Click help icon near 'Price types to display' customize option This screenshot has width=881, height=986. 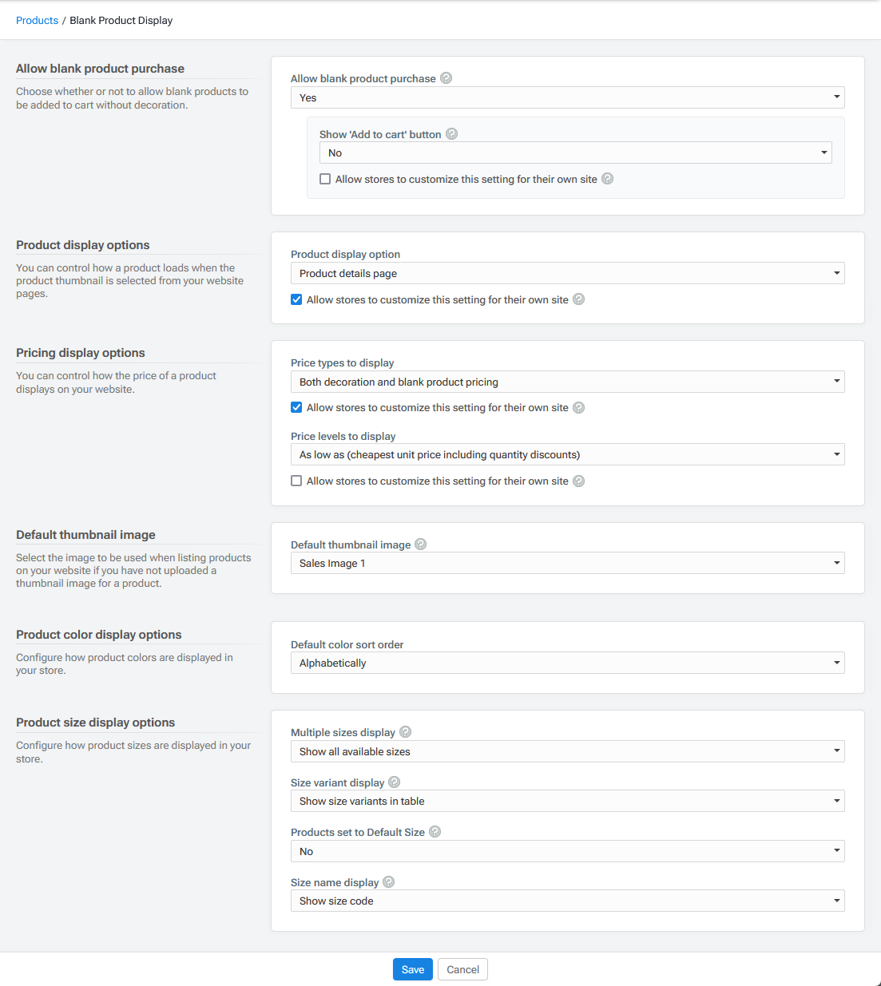click(578, 407)
